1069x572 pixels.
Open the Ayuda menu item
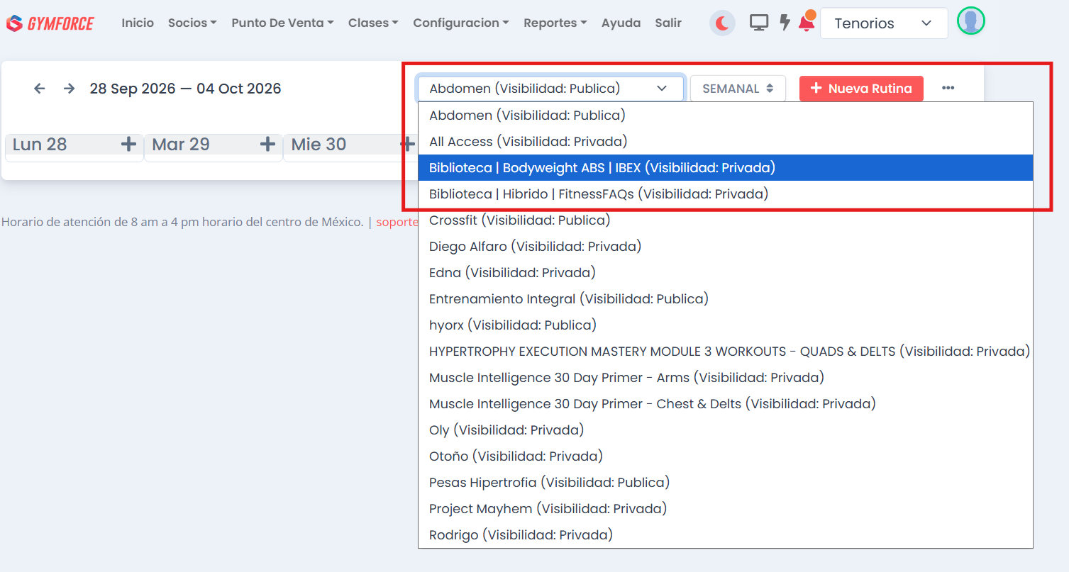(x=621, y=23)
